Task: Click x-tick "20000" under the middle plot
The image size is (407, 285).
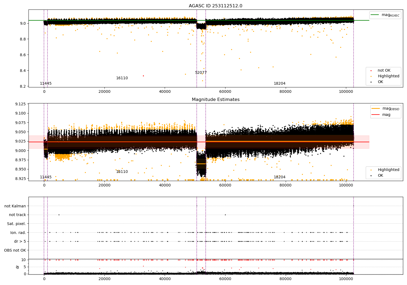Action: click(x=104, y=185)
